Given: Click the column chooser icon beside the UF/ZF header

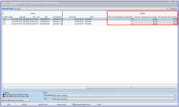Looking at the screenshot, I should click(3, 17).
